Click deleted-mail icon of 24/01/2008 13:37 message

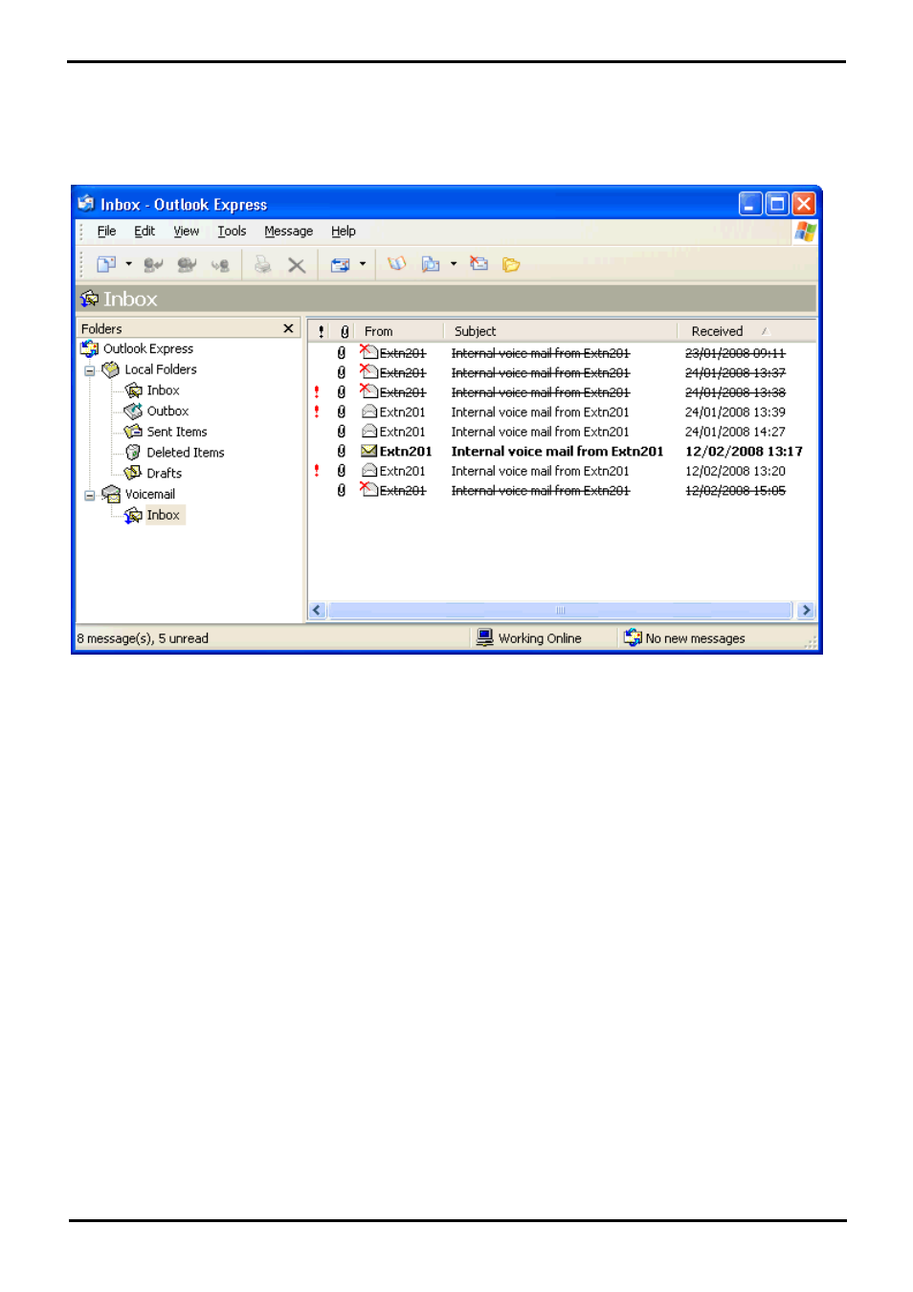click(368, 371)
